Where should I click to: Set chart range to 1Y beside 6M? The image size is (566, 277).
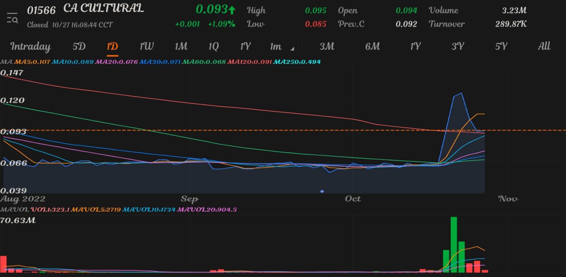[415, 46]
